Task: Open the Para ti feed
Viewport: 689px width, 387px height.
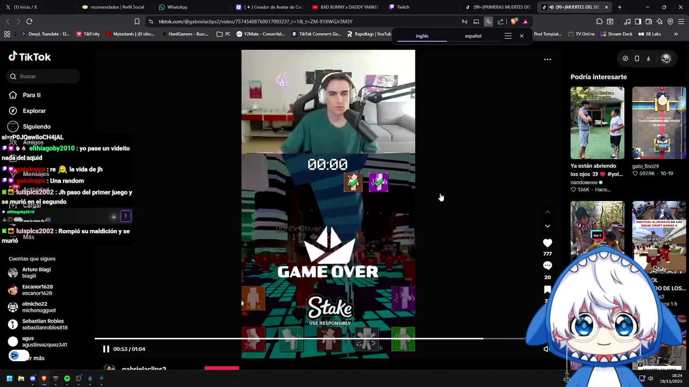Action: [x=25, y=95]
